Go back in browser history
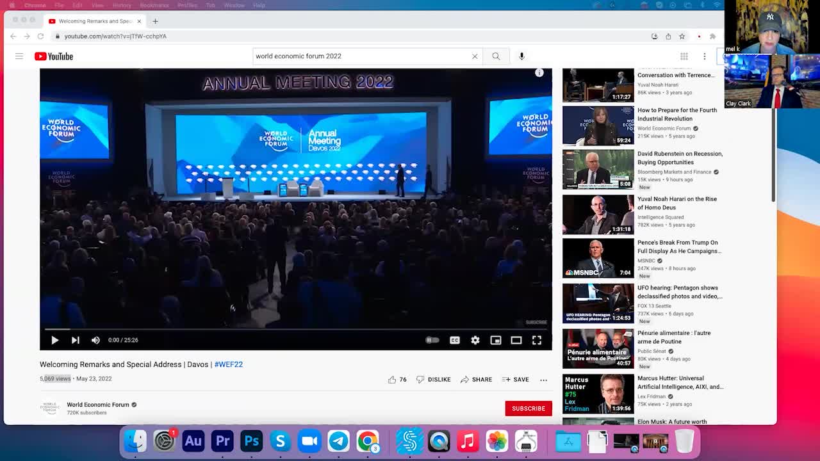This screenshot has height=461, width=820. point(13,36)
